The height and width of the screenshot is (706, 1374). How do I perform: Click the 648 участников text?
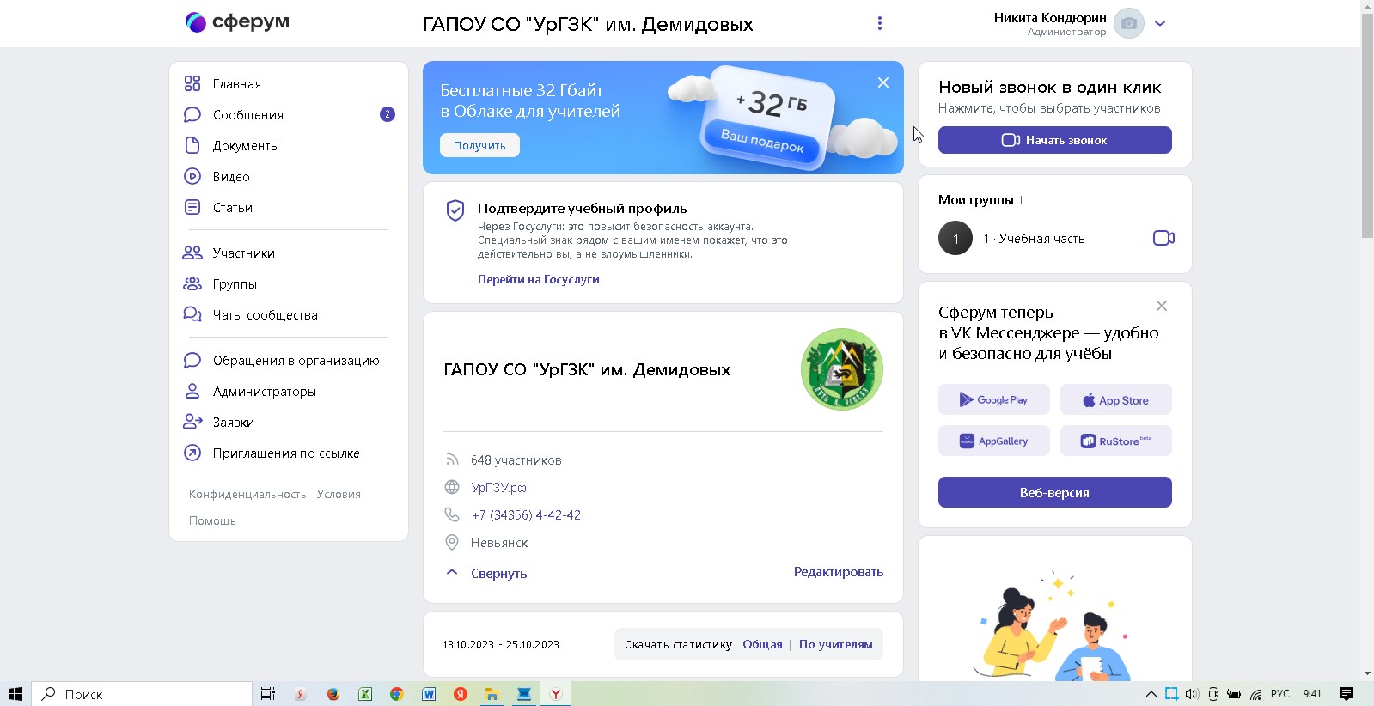(x=516, y=460)
